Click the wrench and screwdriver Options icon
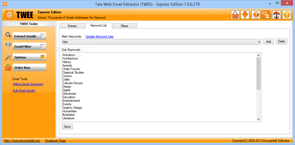Image resolution: width=295 pixels, height=145 pixels. coord(8,57)
